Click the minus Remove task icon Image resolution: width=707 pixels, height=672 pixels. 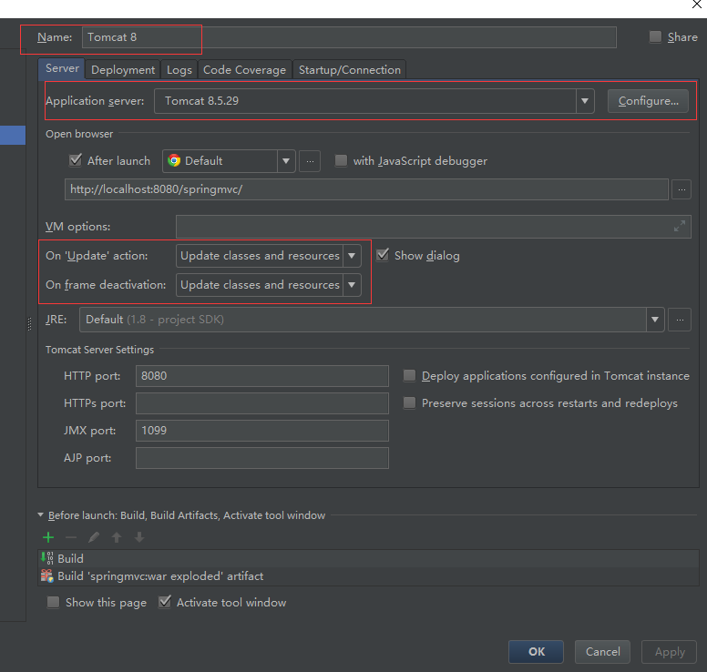[x=71, y=537]
